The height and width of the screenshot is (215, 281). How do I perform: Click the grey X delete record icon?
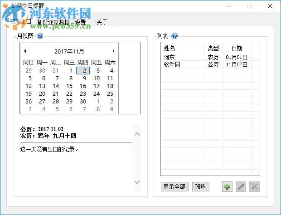(254, 187)
